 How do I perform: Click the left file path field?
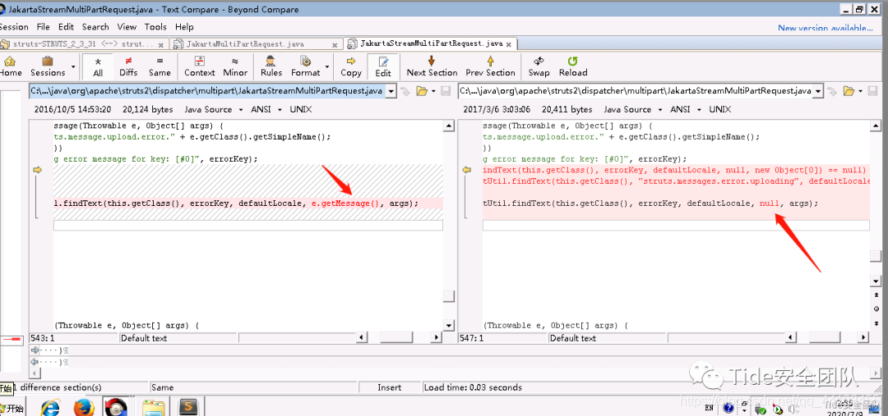(207, 91)
